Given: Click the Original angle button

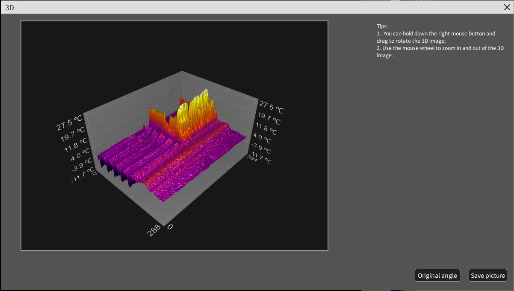Looking at the screenshot, I should click(x=437, y=275).
